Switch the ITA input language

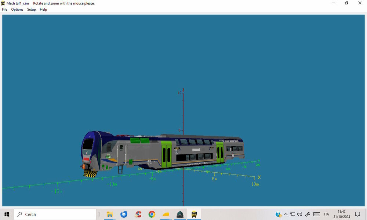coord(327,214)
